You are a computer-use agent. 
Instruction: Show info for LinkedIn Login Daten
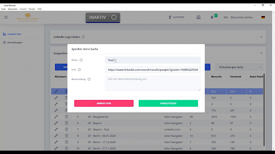[x=83, y=37]
